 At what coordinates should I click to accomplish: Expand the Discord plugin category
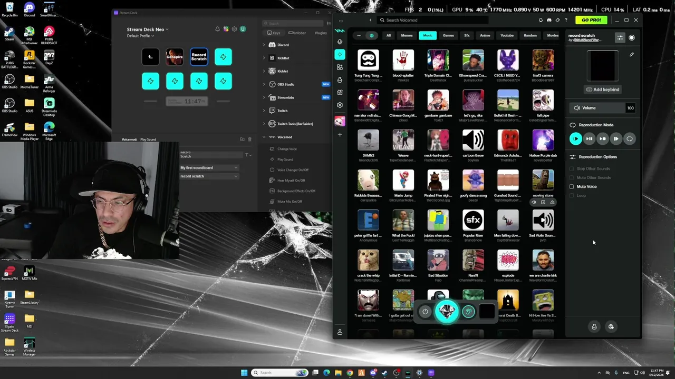tap(264, 45)
